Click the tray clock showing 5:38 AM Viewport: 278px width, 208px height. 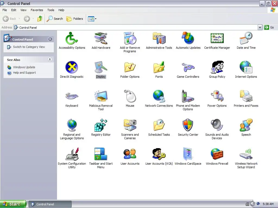(x=268, y=204)
